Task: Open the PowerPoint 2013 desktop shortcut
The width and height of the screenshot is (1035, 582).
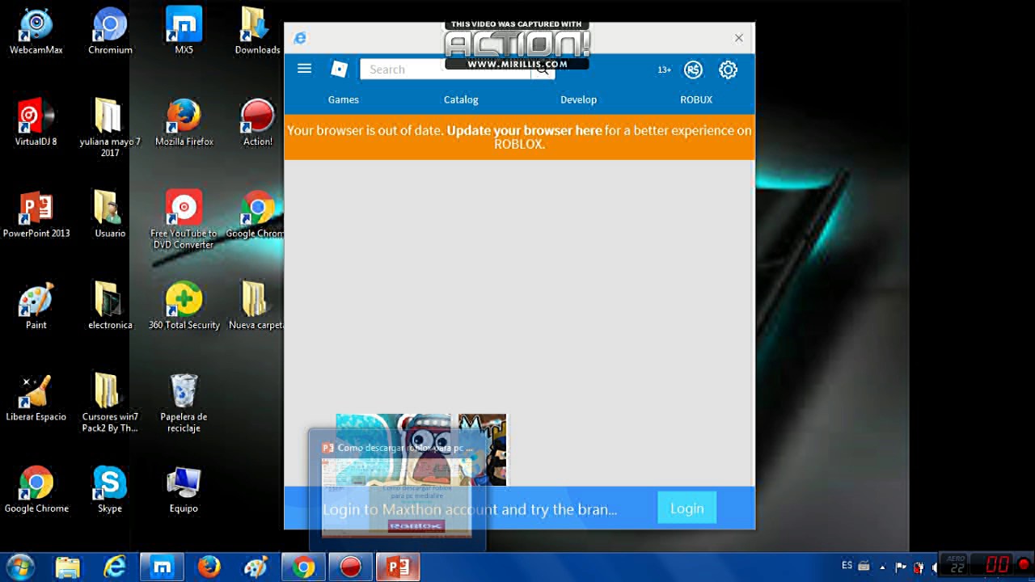Action: (36, 215)
